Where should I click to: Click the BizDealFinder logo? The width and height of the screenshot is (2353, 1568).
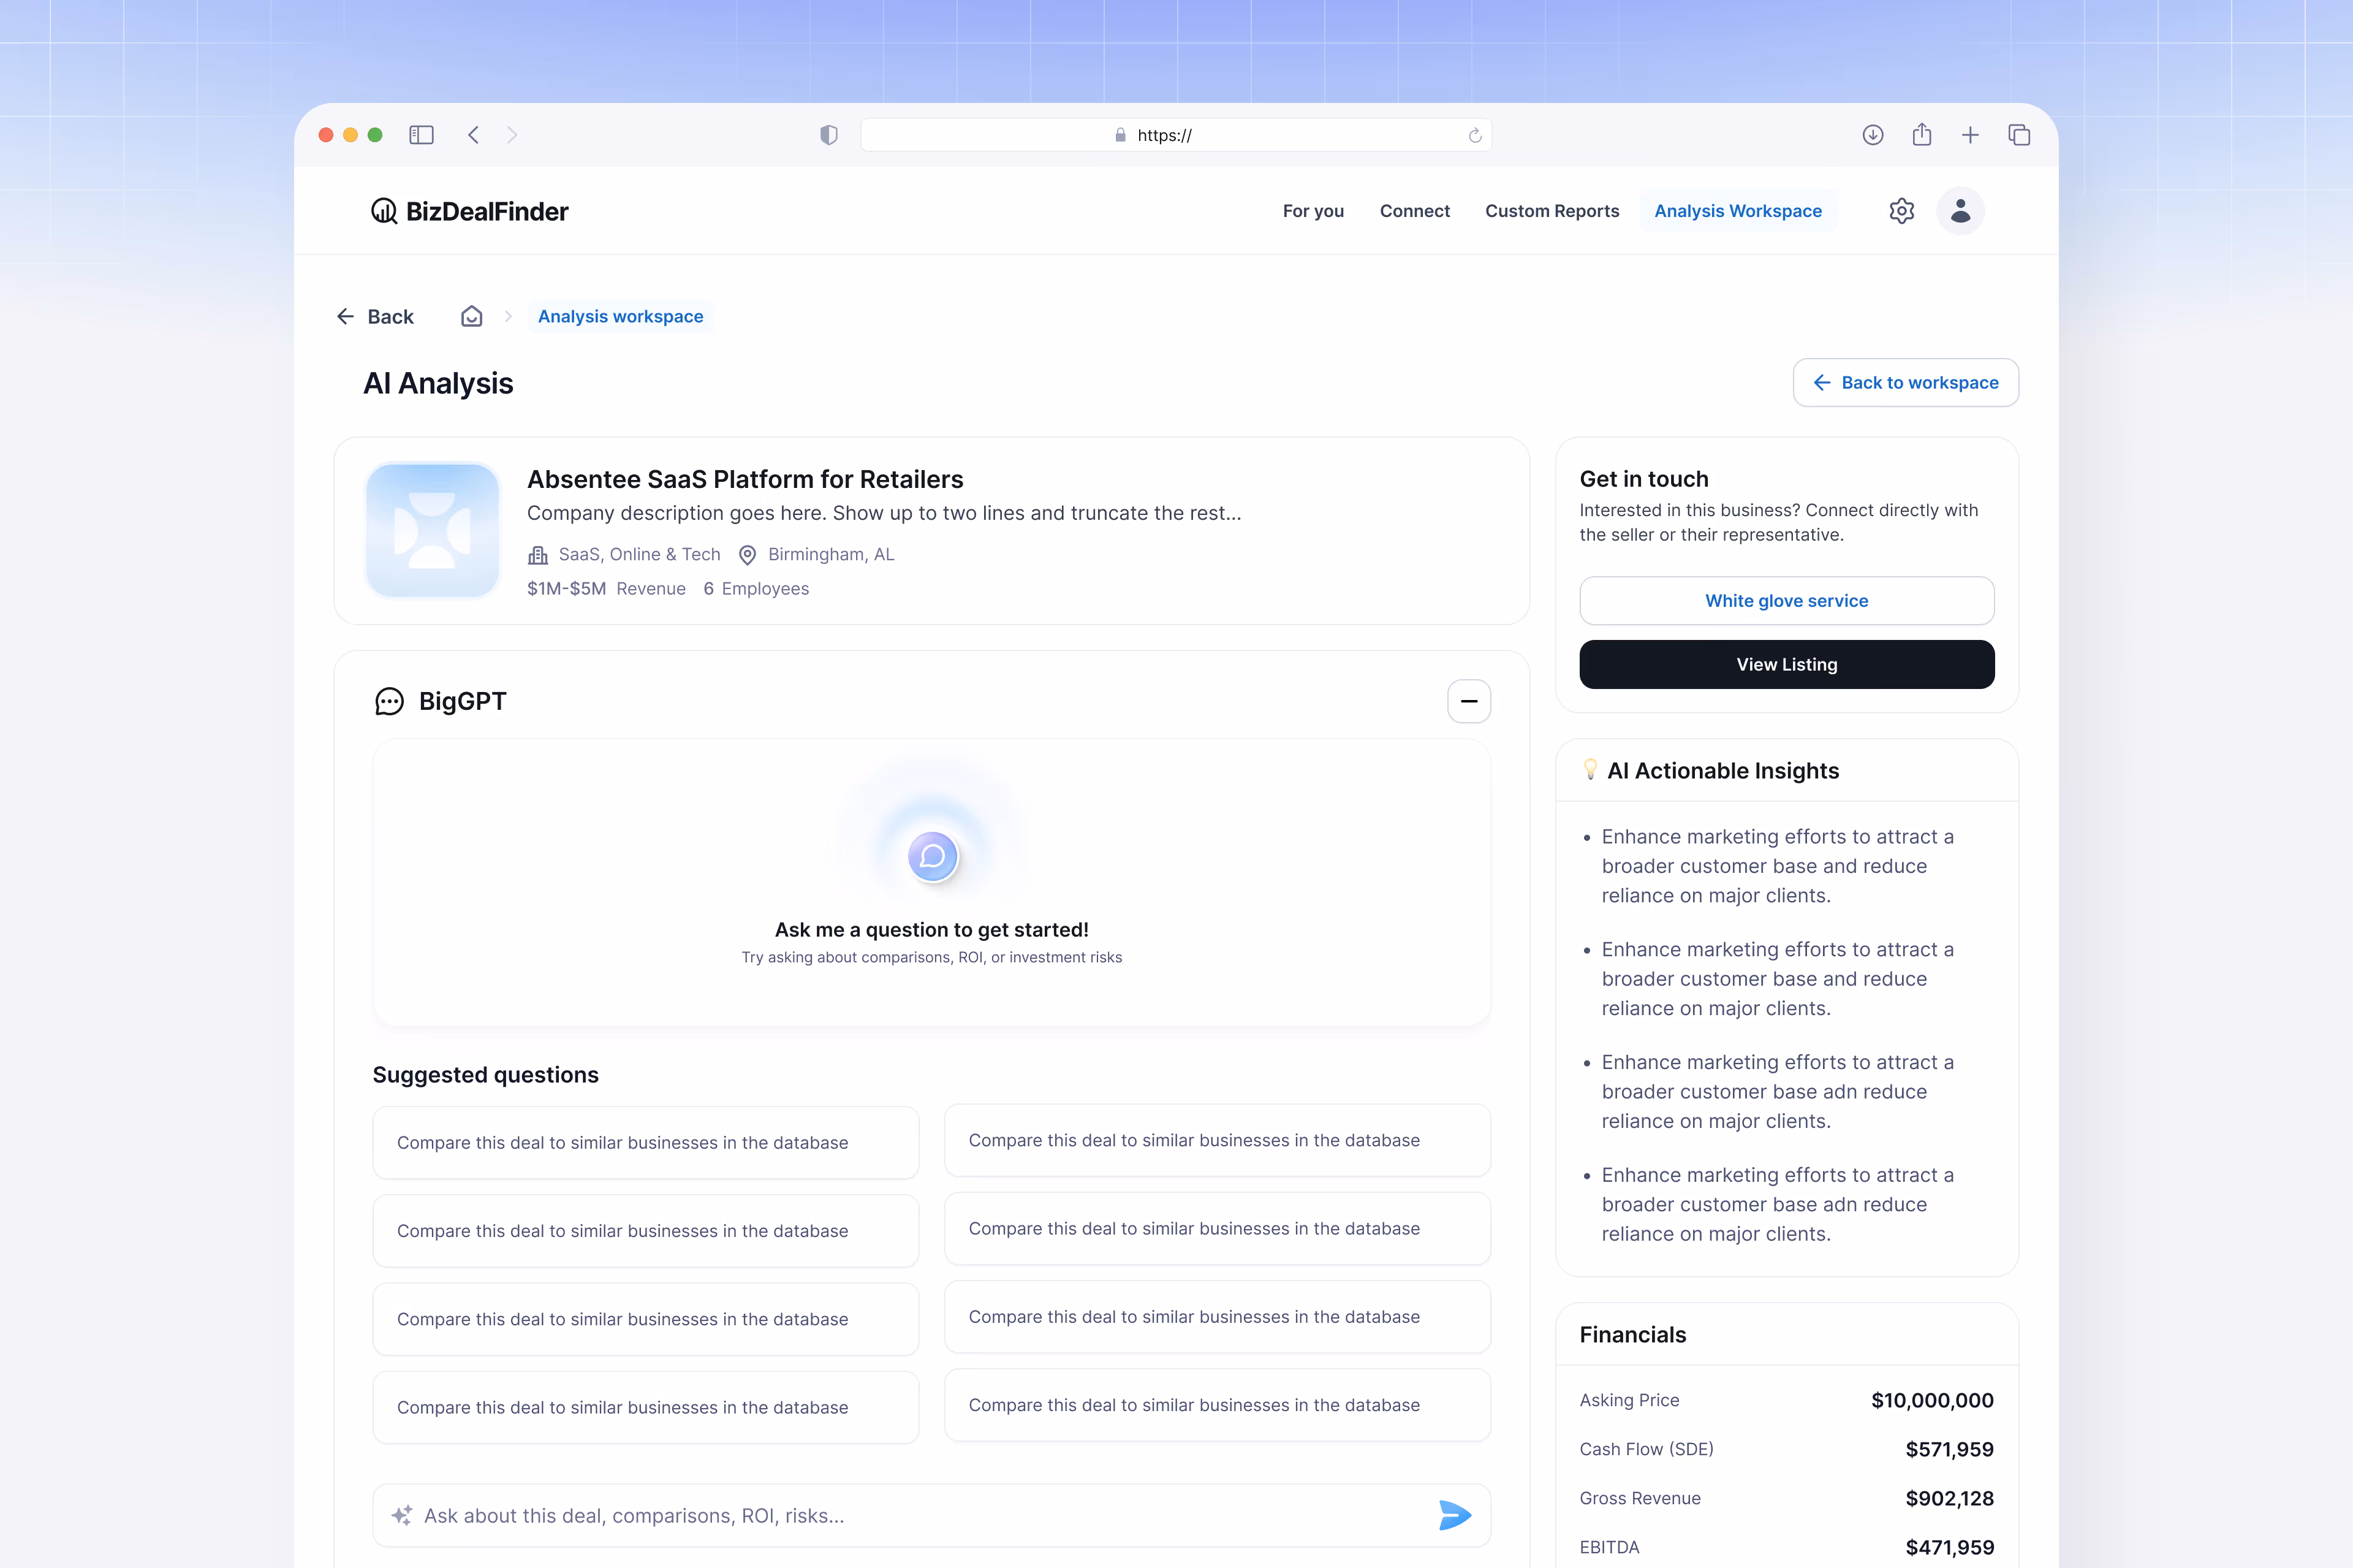click(469, 211)
